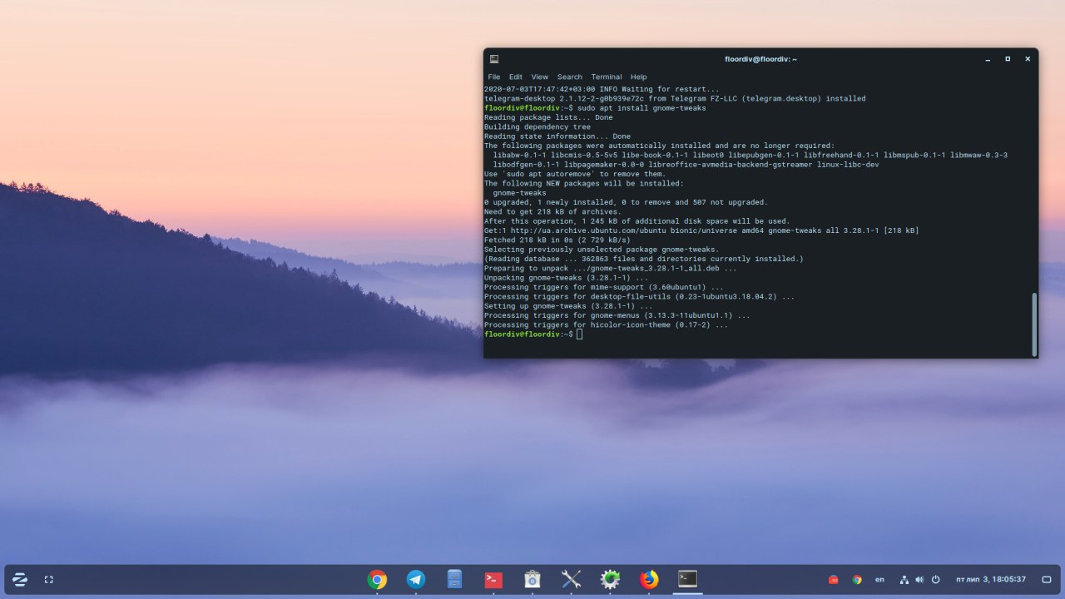
Task: Click the terminal command prompt cursor
Action: 579,334
